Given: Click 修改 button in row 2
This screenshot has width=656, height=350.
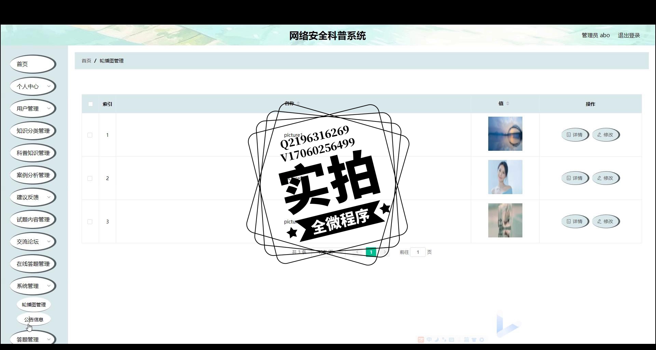Looking at the screenshot, I should [606, 178].
